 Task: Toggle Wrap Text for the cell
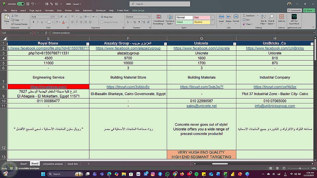107,17
